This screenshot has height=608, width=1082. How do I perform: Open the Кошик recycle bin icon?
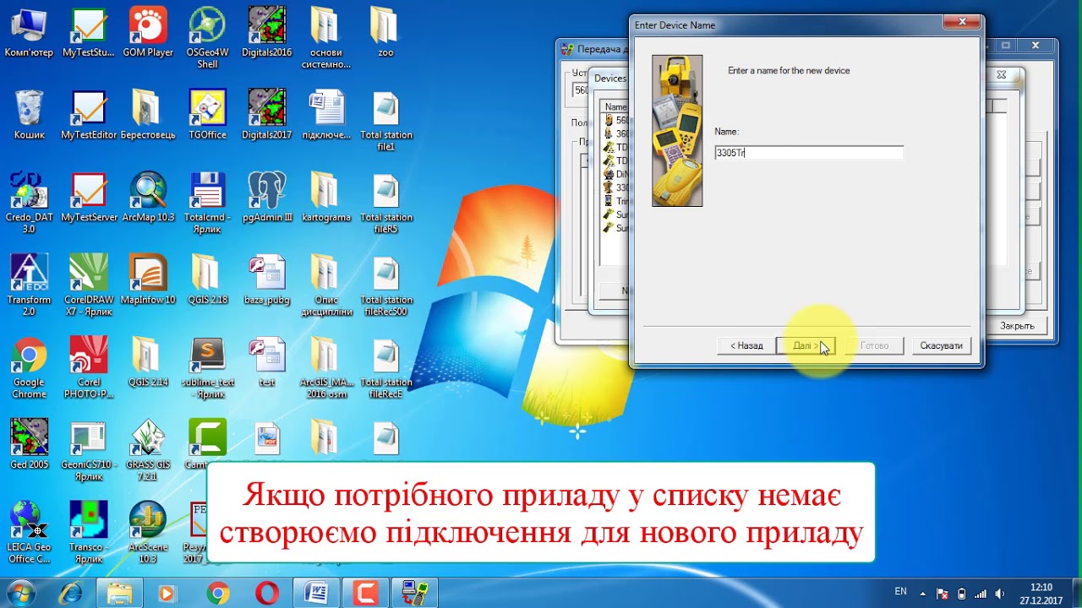29,116
